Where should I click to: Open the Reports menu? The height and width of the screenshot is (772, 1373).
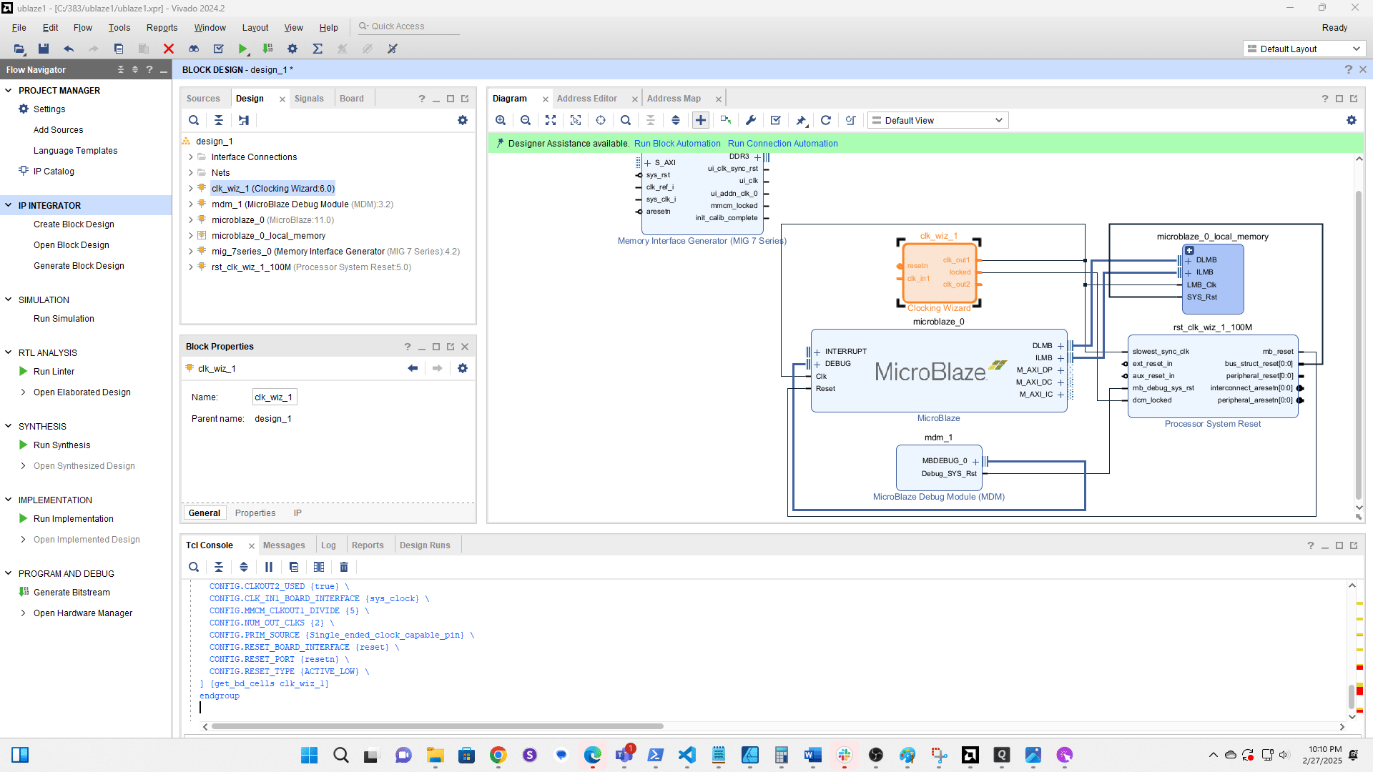tap(162, 27)
